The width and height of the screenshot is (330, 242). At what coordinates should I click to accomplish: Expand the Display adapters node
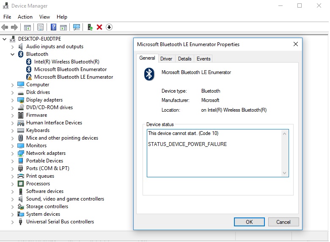coord(12,100)
